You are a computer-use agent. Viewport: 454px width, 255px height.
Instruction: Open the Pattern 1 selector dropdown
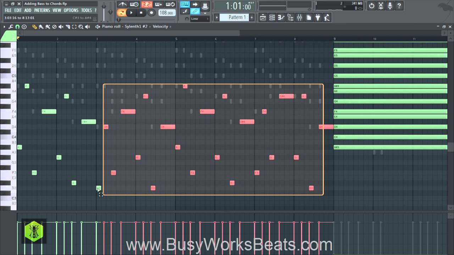pos(235,17)
